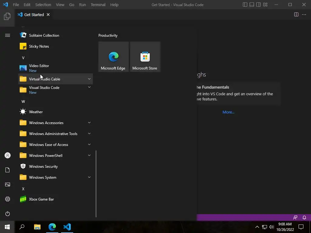Switch to Edge in the taskbar
Viewport: 311px width, 233px height.
click(x=52, y=227)
